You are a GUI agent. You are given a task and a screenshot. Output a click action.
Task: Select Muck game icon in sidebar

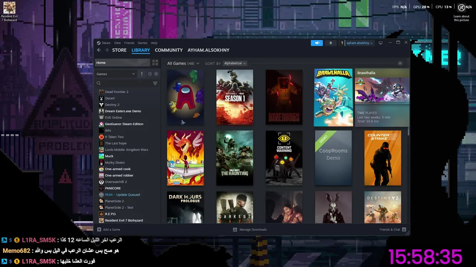pyautogui.click(x=101, y=156)
